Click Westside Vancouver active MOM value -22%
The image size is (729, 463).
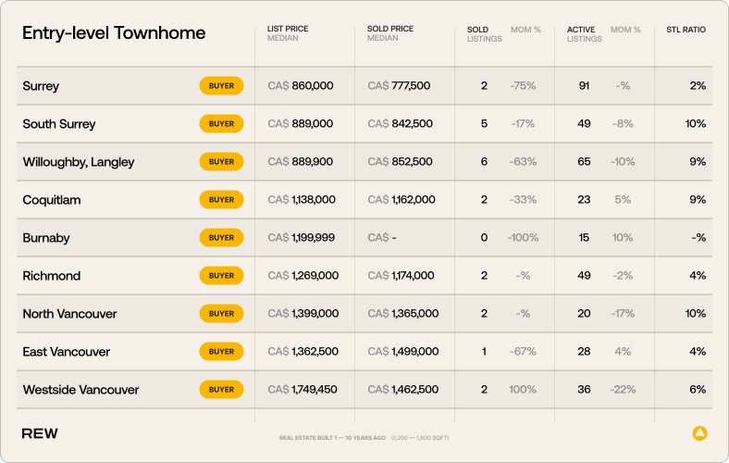tap(623, 390)
